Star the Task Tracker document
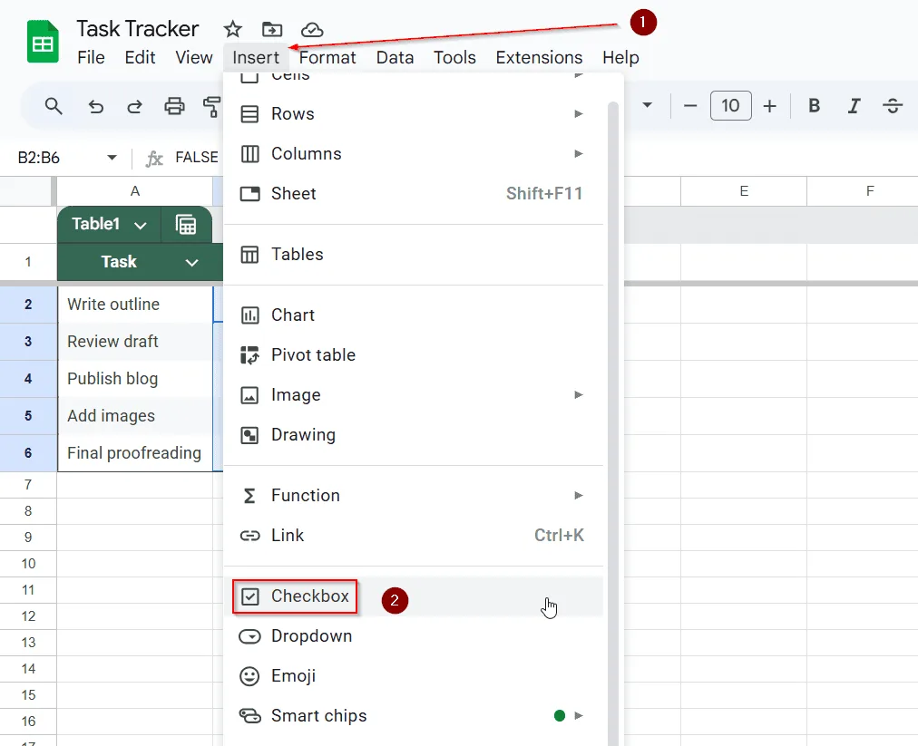Screen dimensions: 918x746 [x=232, y=29]
